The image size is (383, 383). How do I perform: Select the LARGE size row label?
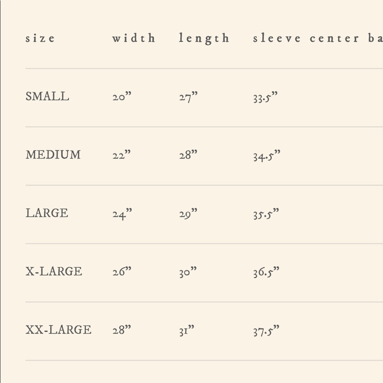point(47,213)
